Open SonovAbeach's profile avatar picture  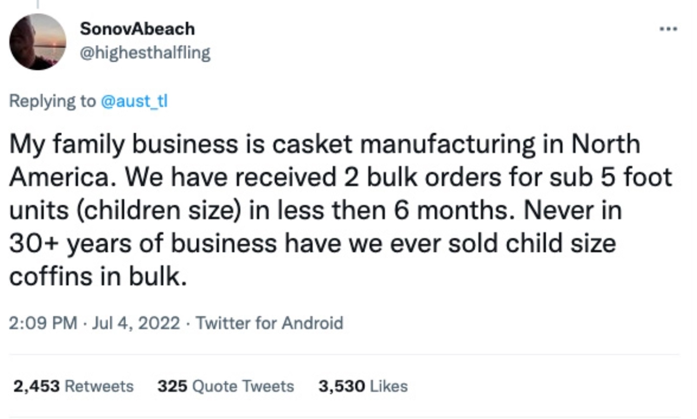click(x=37, y=42)
